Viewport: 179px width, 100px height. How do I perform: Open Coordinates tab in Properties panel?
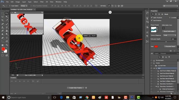tap(162, 14)
